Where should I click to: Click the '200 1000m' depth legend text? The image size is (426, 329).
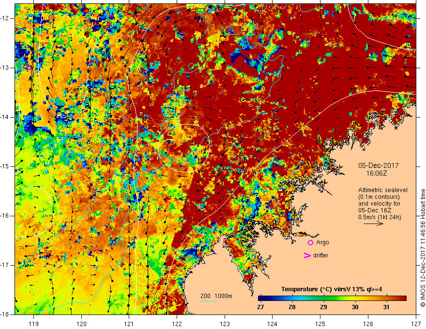click(216, 296)
